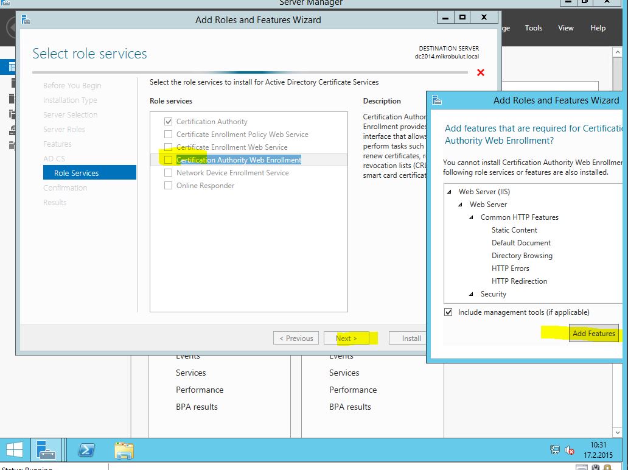Collapse Web Server child node

point(460,205)
